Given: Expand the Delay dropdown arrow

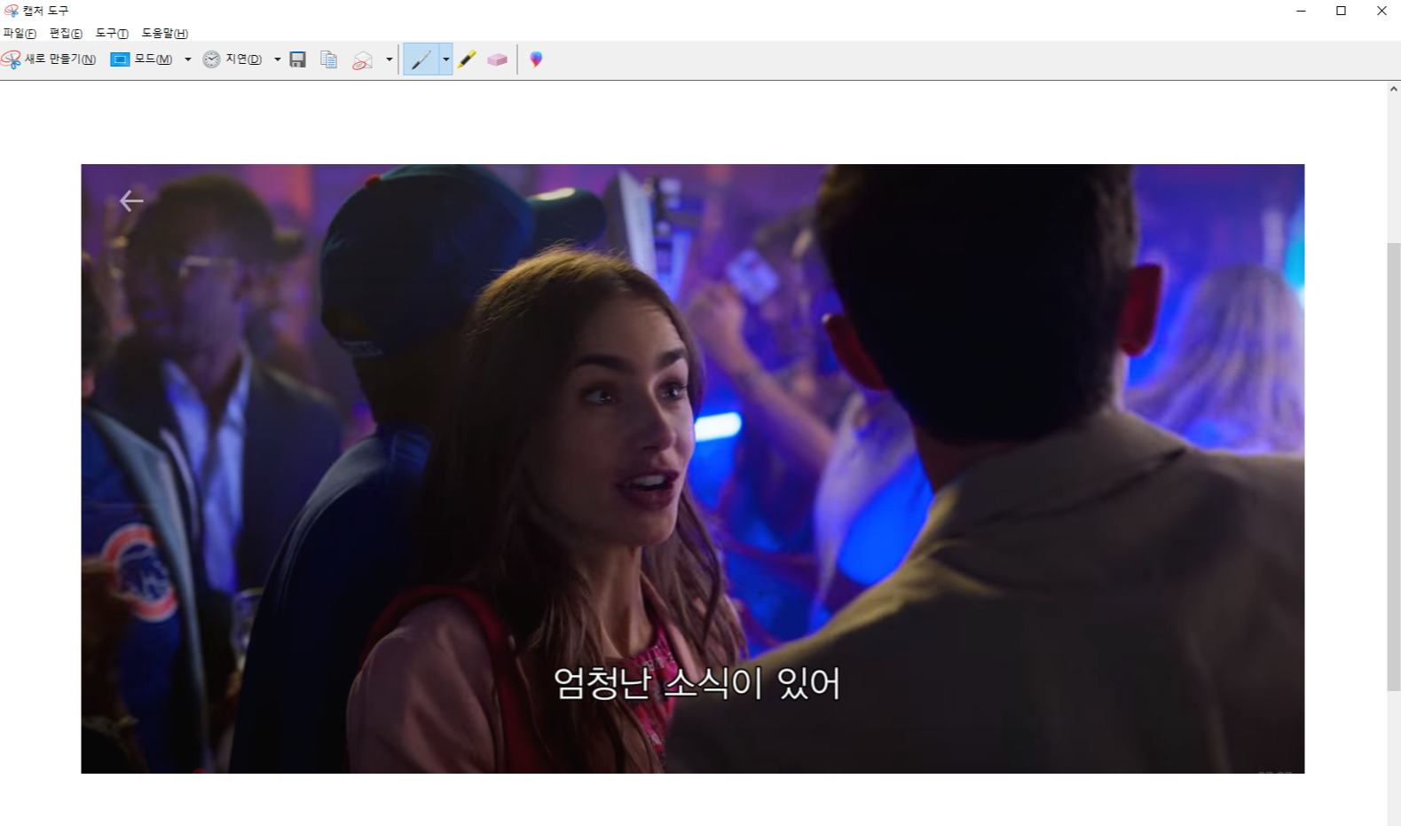Looking at the screenshot, I should point(277,59).
